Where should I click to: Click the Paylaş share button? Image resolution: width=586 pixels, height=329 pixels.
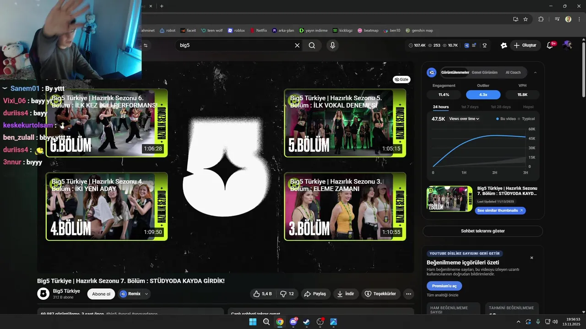(315, 294)
